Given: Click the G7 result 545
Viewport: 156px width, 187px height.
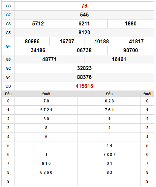Looking at the screenshot, I should pos(84,15).
